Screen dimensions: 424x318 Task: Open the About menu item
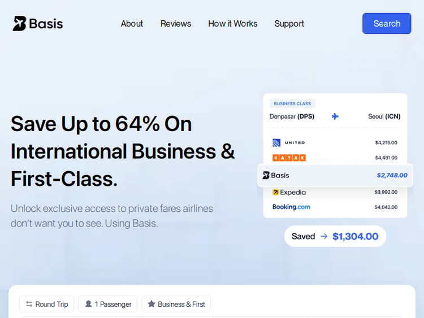132,24
